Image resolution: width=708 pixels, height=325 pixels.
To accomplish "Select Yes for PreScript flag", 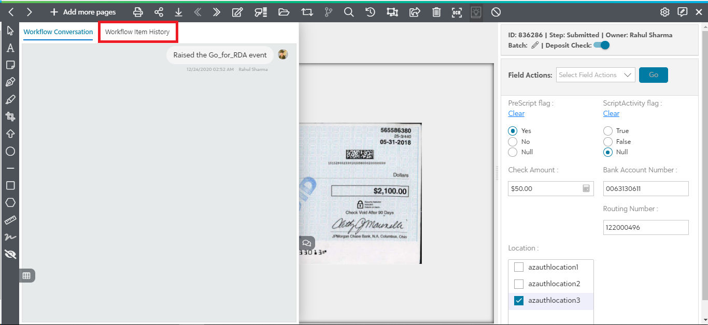I will tap(513, 131).
